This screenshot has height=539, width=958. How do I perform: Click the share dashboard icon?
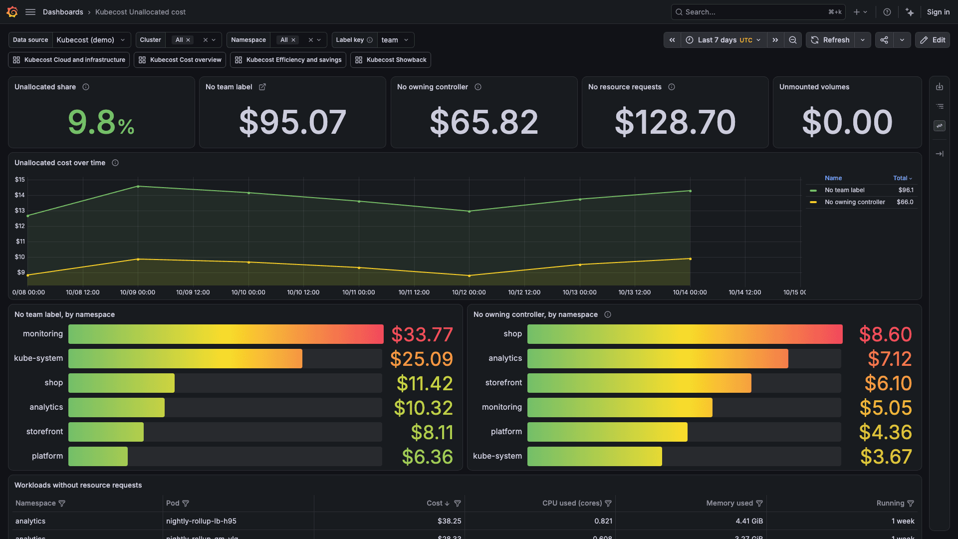click(x=884, y=40)
